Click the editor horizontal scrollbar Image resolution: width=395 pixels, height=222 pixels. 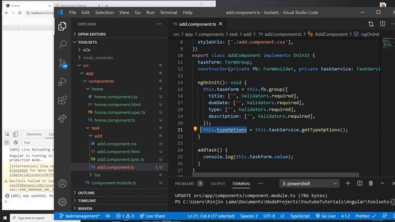pyautogui.click(x=276, y=175)
